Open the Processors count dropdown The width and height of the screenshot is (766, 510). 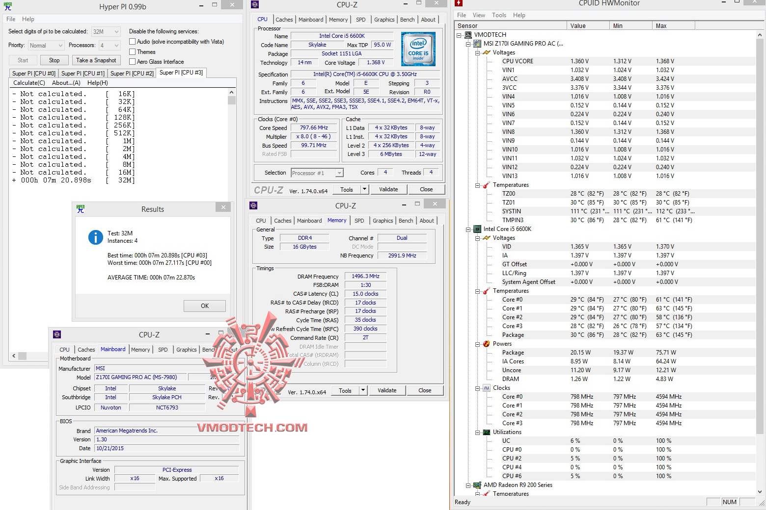point(109,46)
